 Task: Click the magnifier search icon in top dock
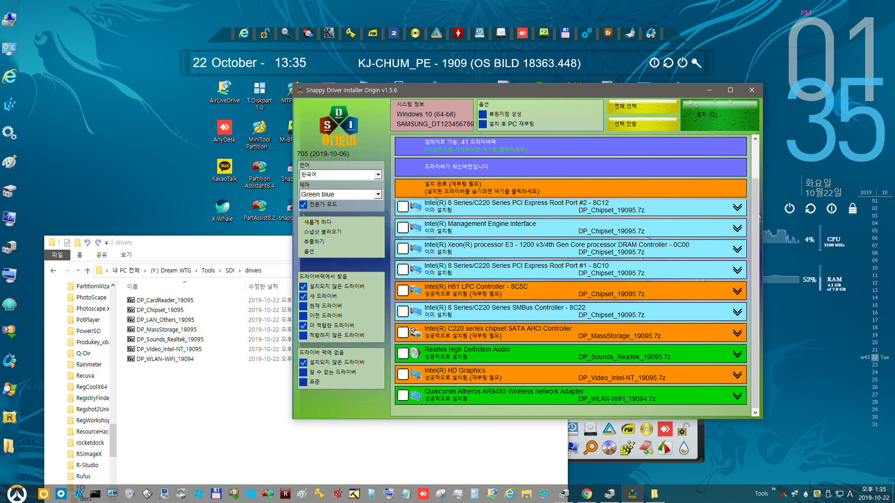tap(286, 33)
